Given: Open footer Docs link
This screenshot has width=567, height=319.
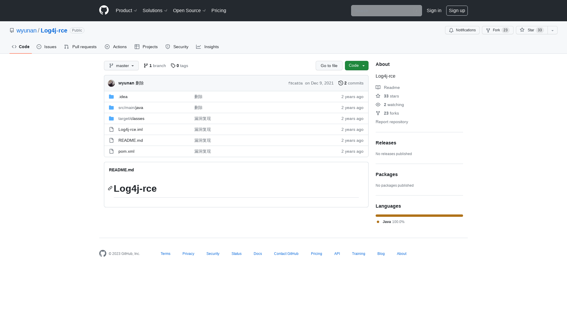Looking at the screenshot, I should tap(258, 254).
